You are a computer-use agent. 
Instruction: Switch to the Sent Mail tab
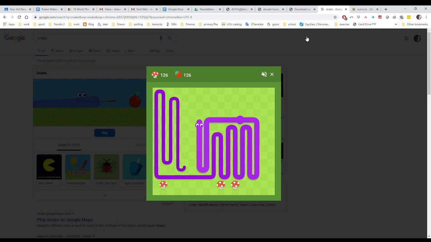point(144,9)
